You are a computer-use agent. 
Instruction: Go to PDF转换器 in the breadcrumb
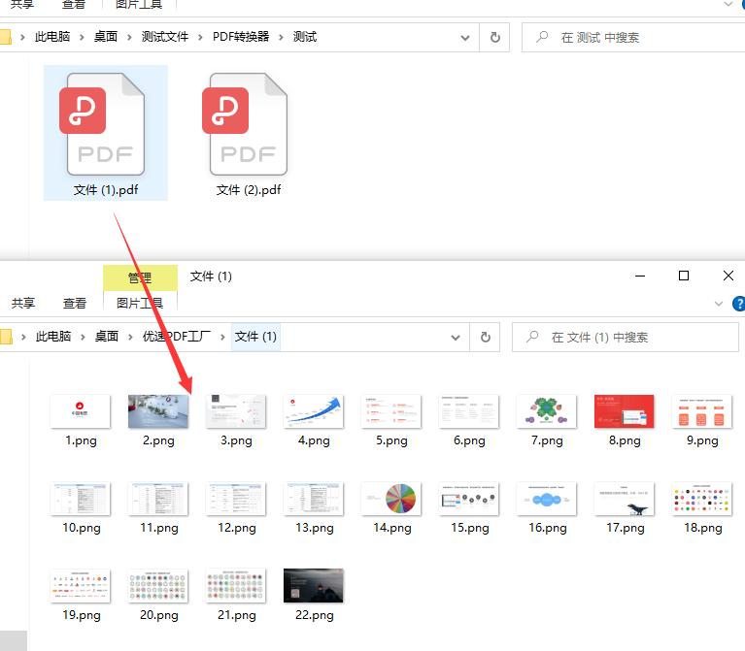241,37
